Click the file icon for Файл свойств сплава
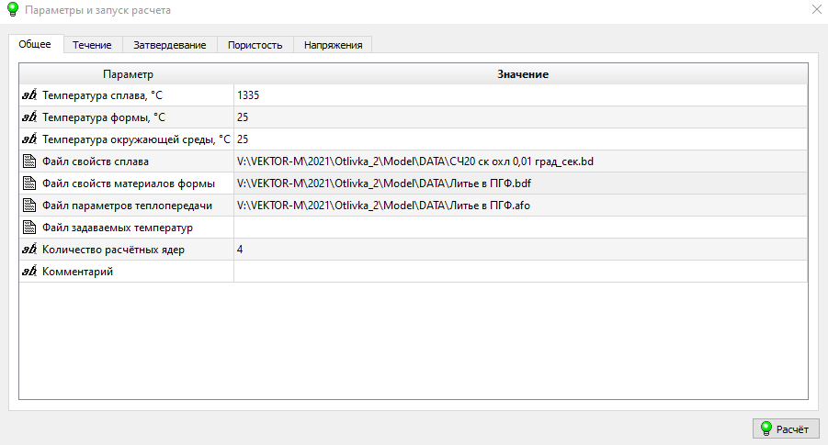 [28, 161]
